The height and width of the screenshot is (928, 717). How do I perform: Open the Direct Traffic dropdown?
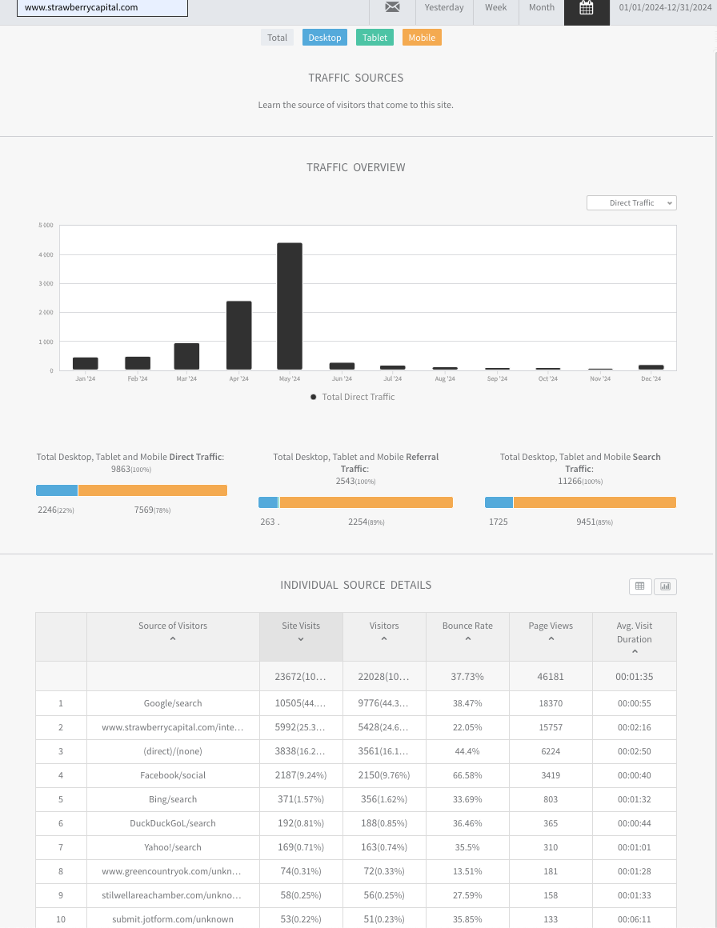click(x=631, y=202)
